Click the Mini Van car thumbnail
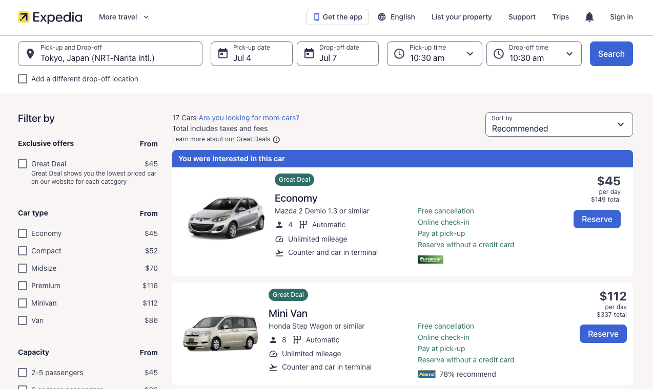Image resolution: width=653 pixels, height=389 pixels. [220, 333]
